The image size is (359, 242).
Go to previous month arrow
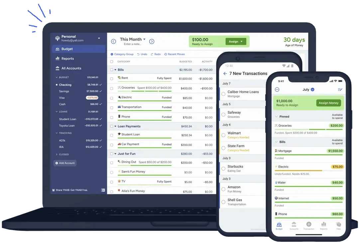coord(114,41)
